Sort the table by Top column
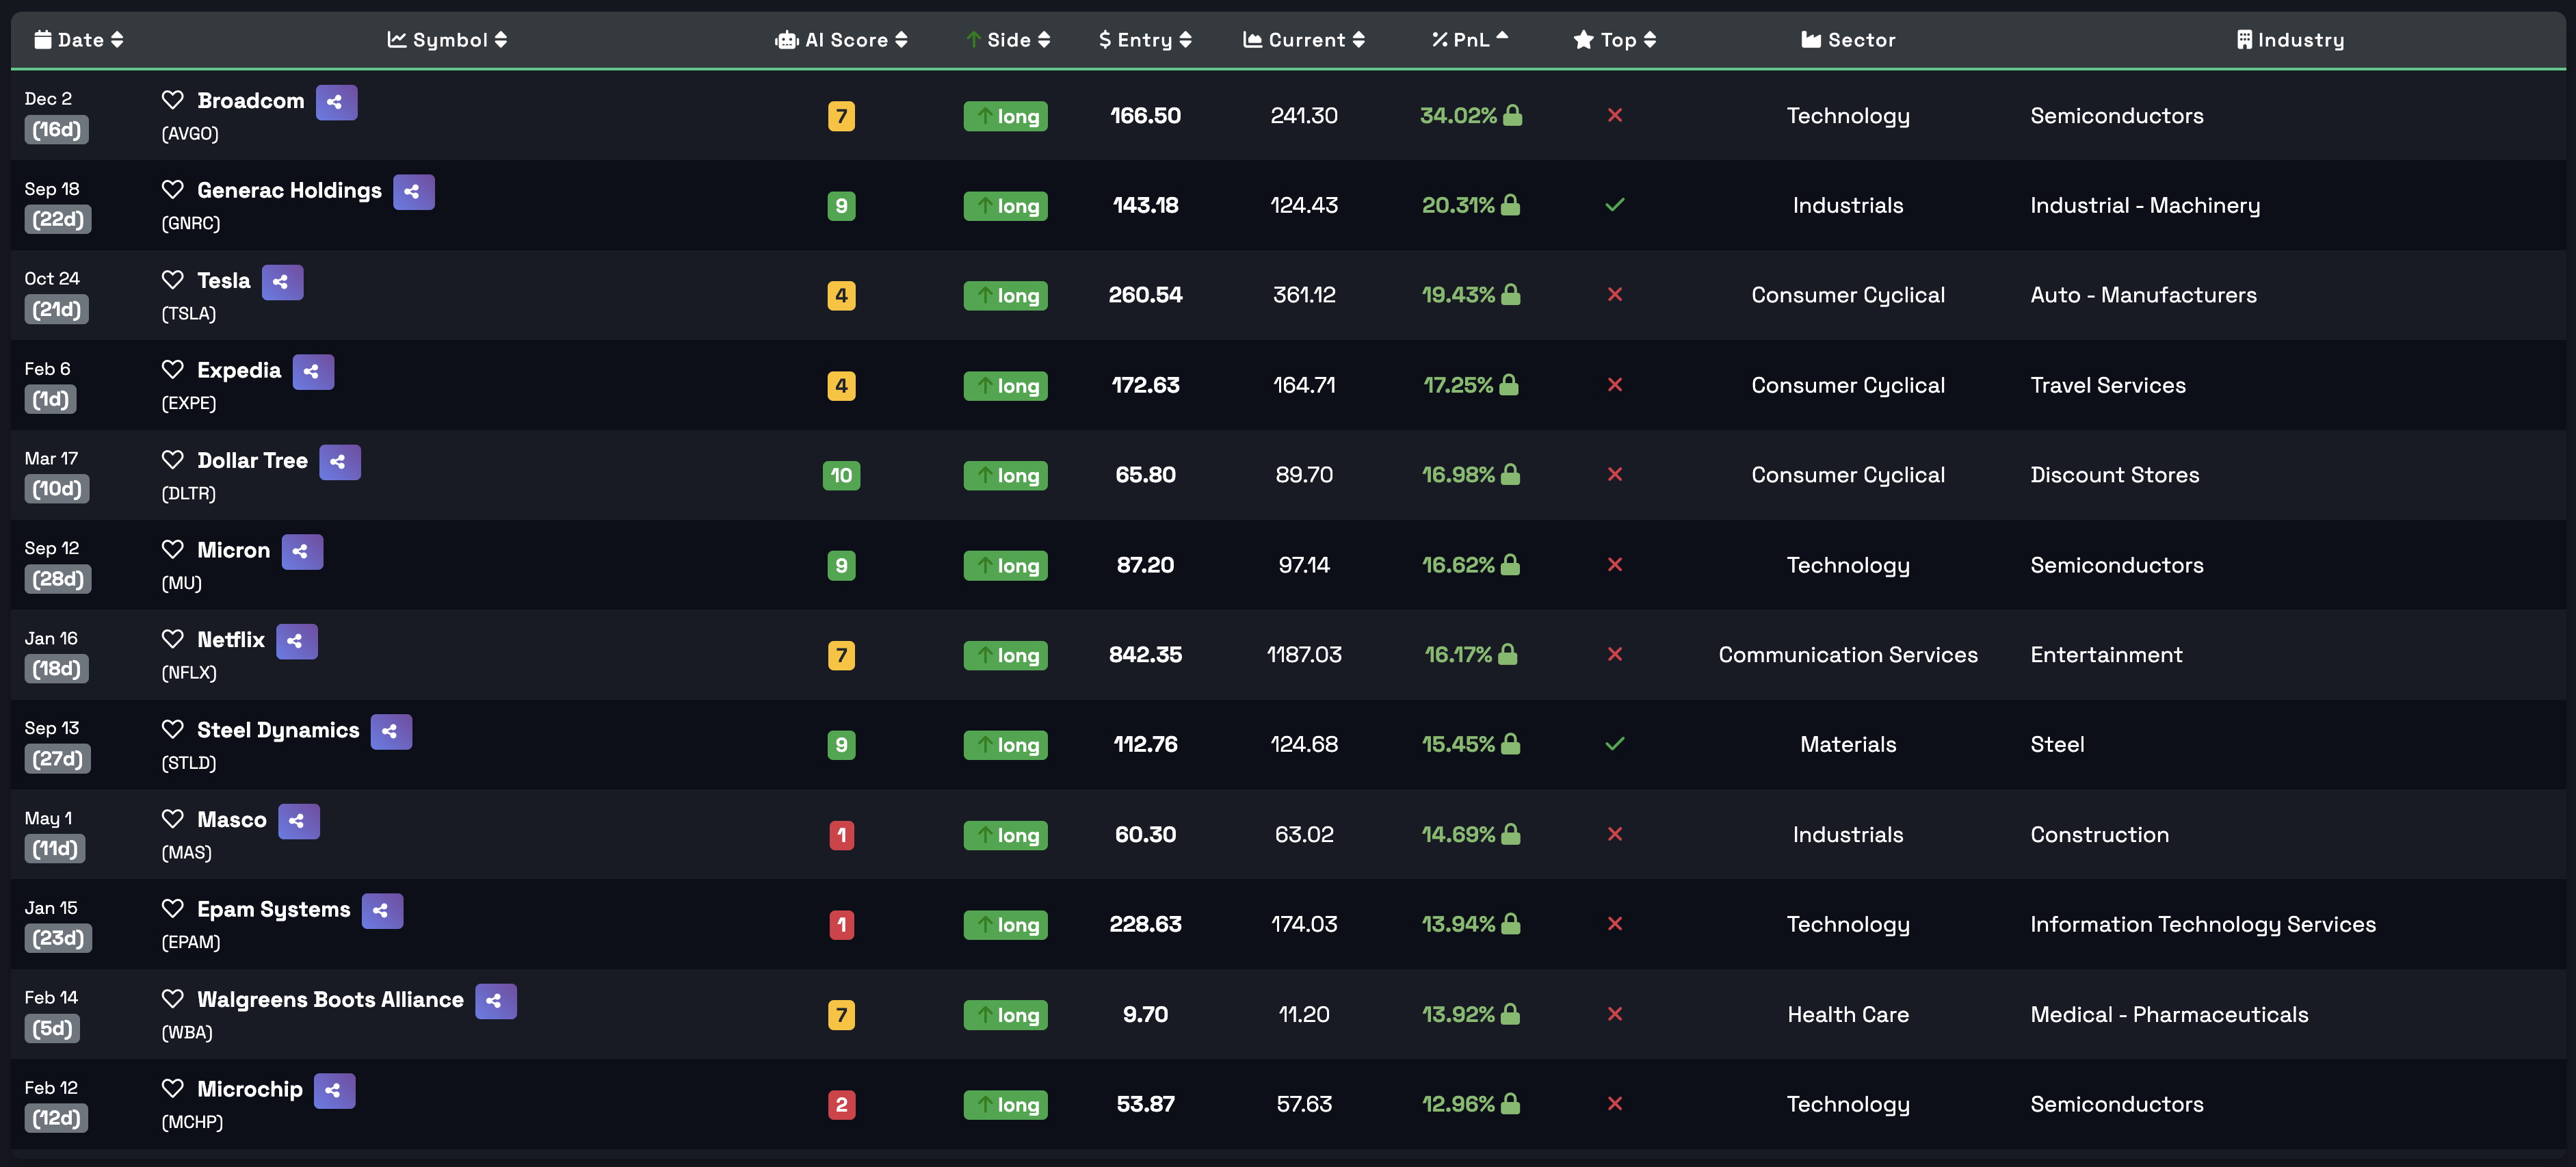This screenshot has height=1167, width=2576. point(1614,40)
